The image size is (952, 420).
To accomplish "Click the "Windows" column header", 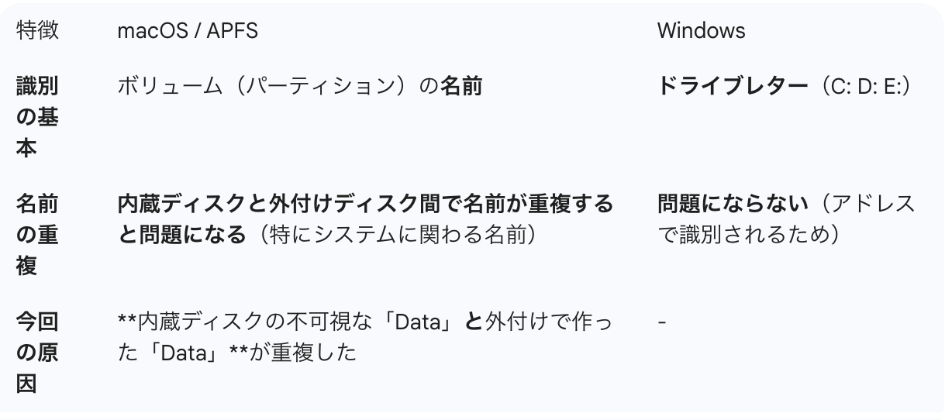I will click(x=701, y=31).
